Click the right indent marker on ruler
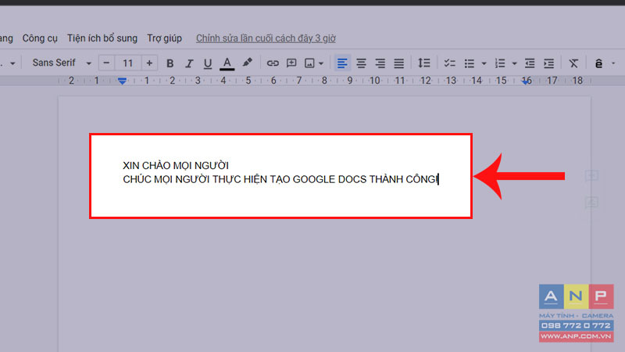The height and width of the screenshot is (352, 625). click(x=527, y=81)
